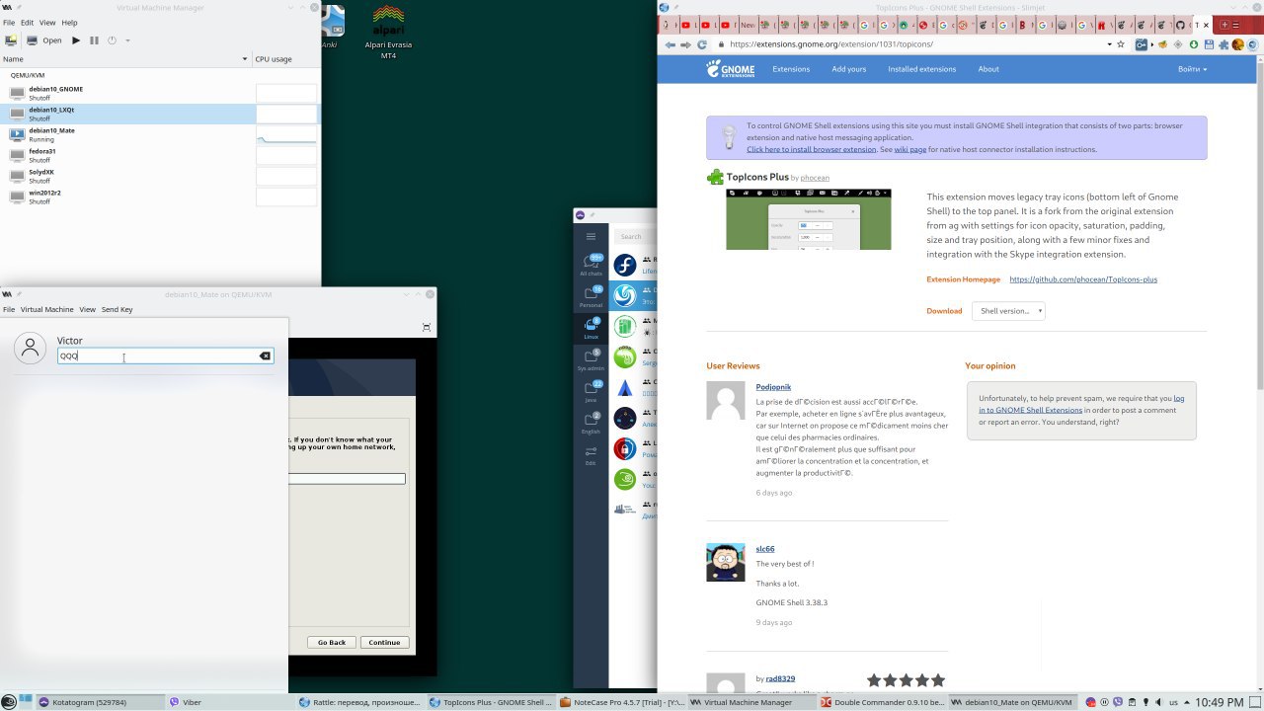Click the shut down power icon in VMM toolbar
Image resolution: width=1264 pixels, height=711 pixels.
point(112,40)
